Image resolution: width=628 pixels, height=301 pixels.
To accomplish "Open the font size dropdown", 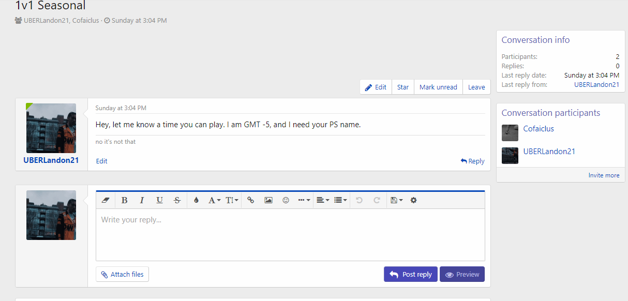I will coord(232,200).
